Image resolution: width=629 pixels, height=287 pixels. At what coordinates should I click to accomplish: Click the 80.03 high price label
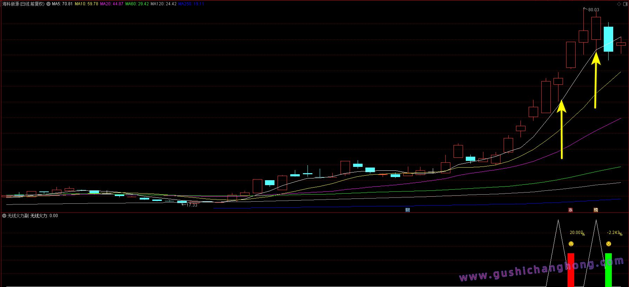click(594, 10)
